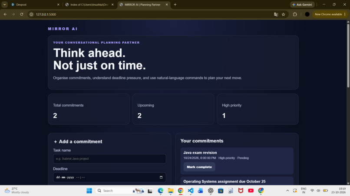
Task: Click the Your commitments heading
Action: (x=202, y=141)
